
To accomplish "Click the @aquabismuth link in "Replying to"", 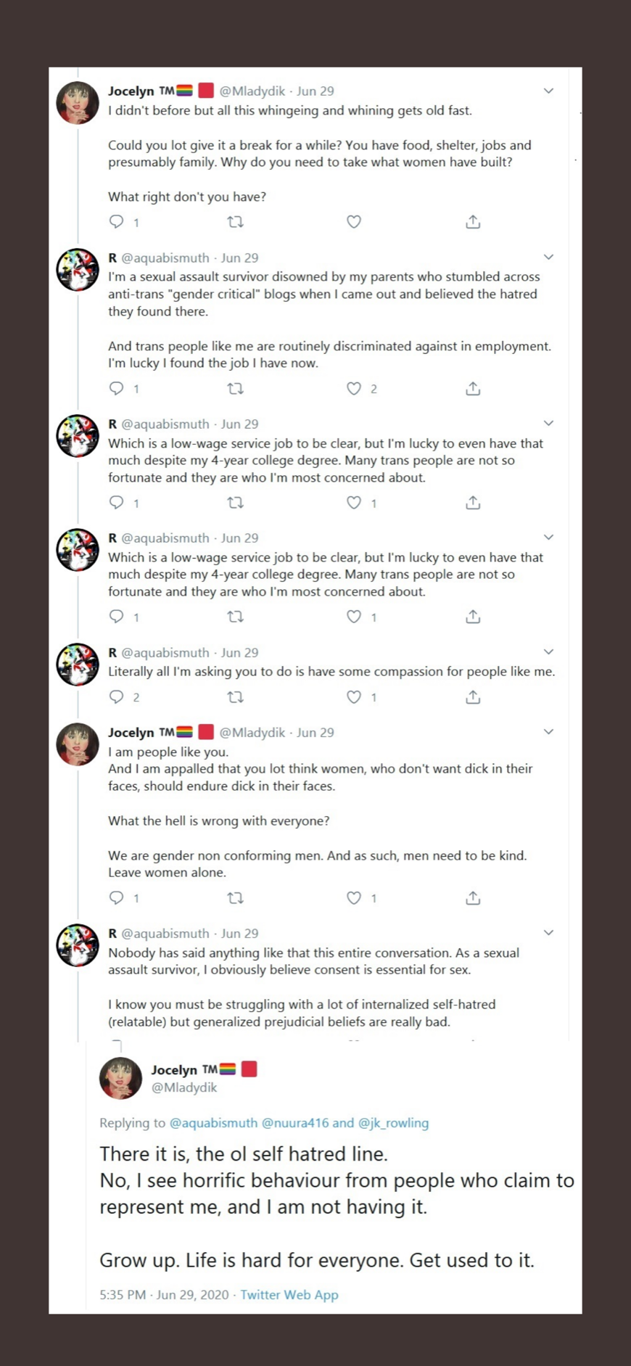I will 213,1123.
